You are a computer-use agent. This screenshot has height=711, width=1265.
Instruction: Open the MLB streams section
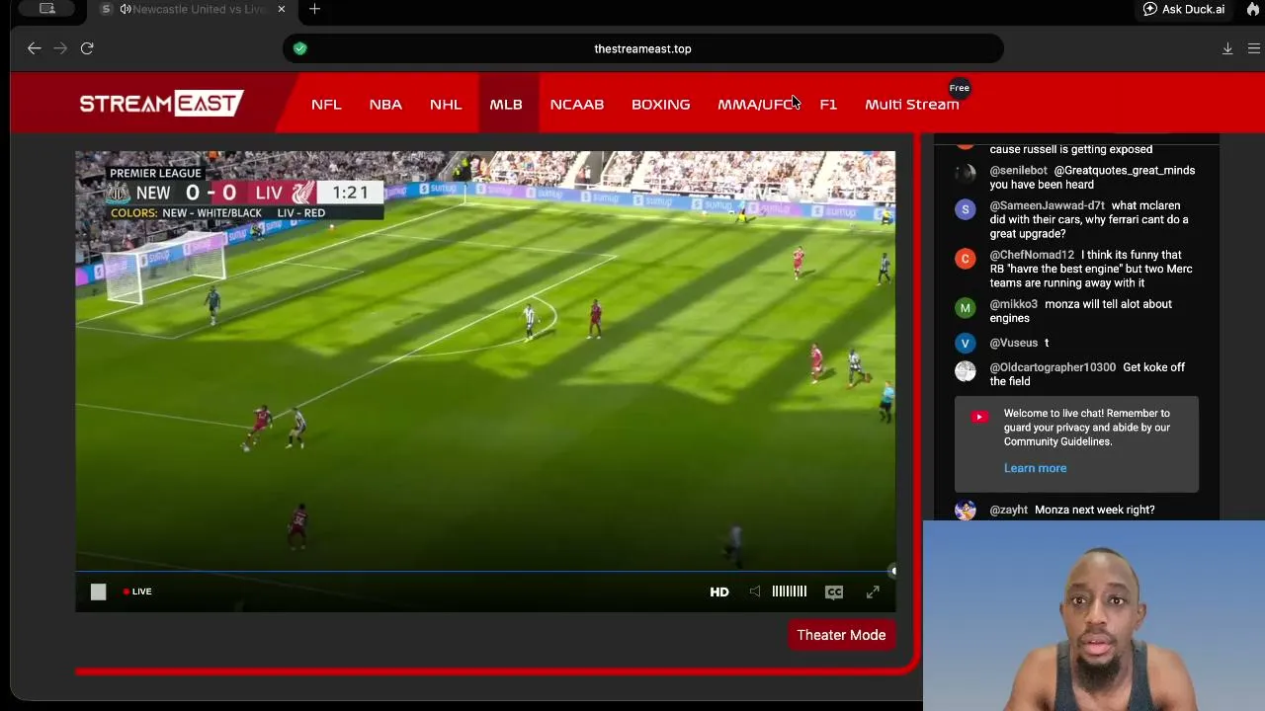[506, 104]
